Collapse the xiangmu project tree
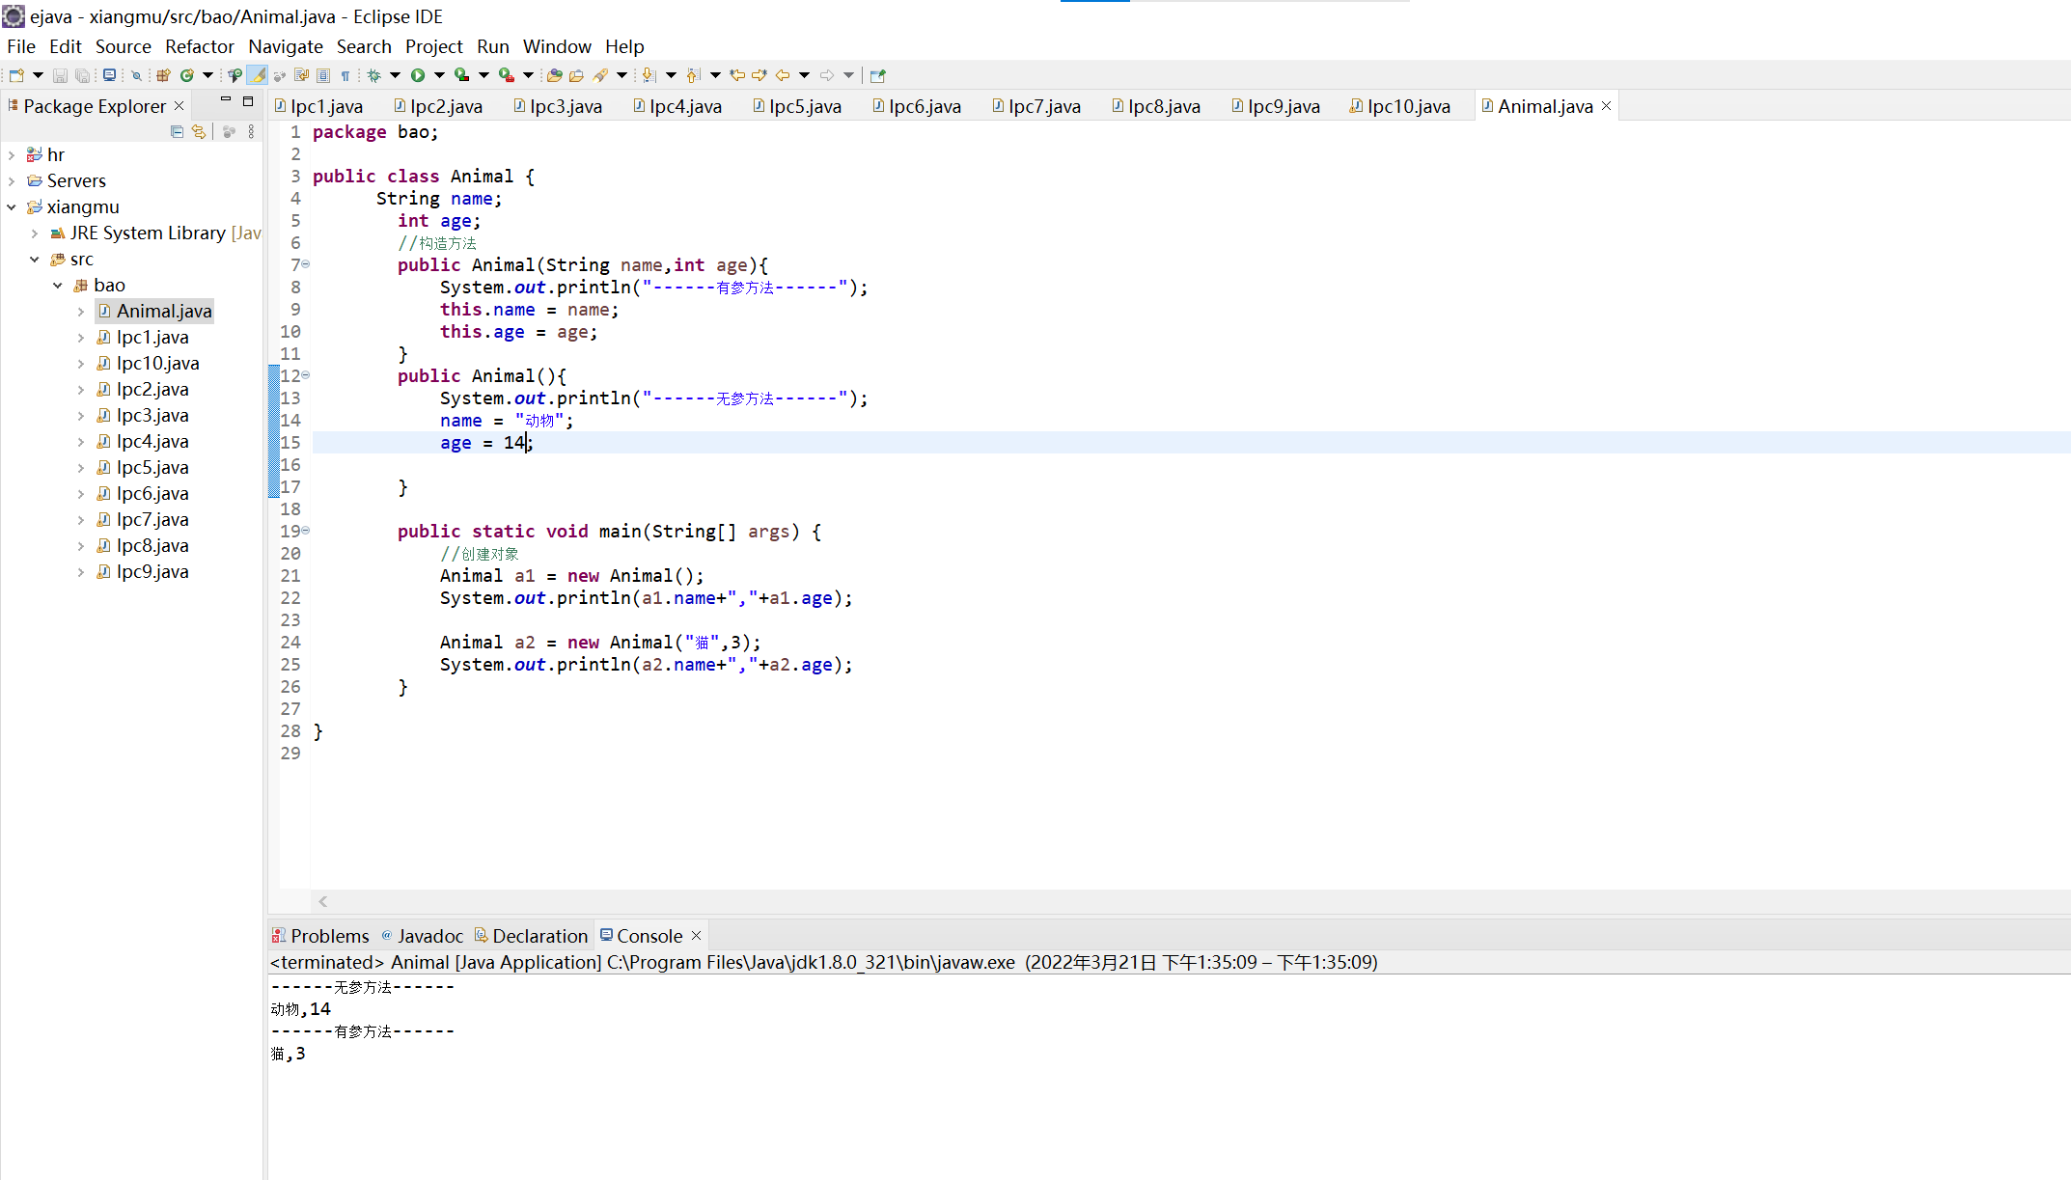The height and width of the screenshot is (1180, 2071). coord(12,207)
